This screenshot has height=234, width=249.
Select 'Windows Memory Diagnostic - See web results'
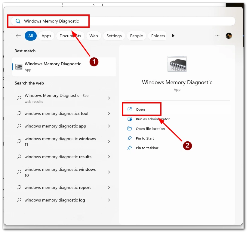pyautogui.click(x=64, y=98)
